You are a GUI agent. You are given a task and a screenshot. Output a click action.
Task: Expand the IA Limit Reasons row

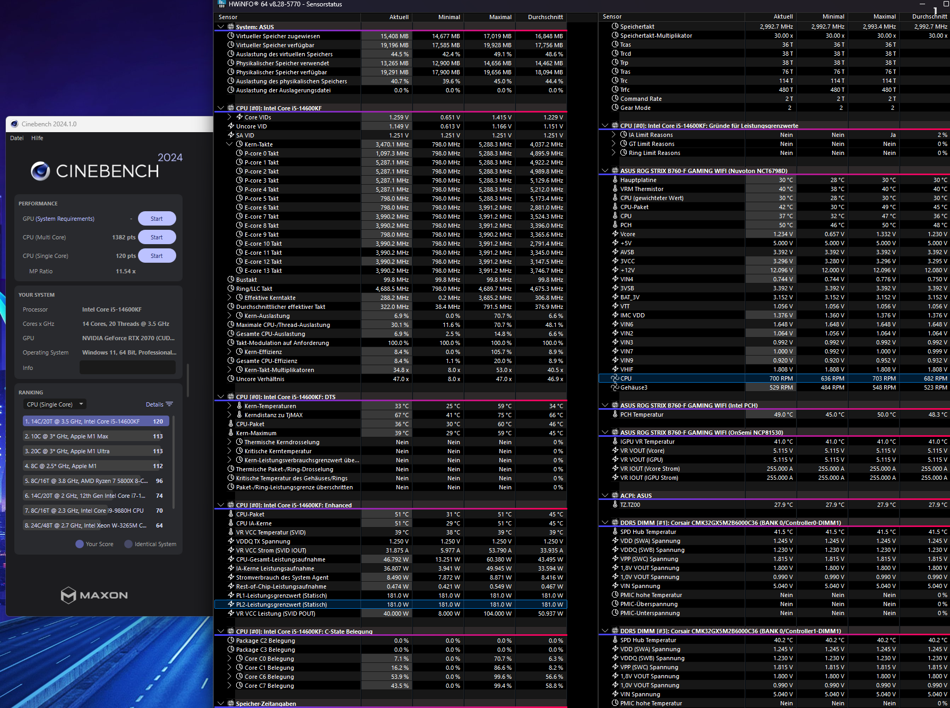(614, 135)
